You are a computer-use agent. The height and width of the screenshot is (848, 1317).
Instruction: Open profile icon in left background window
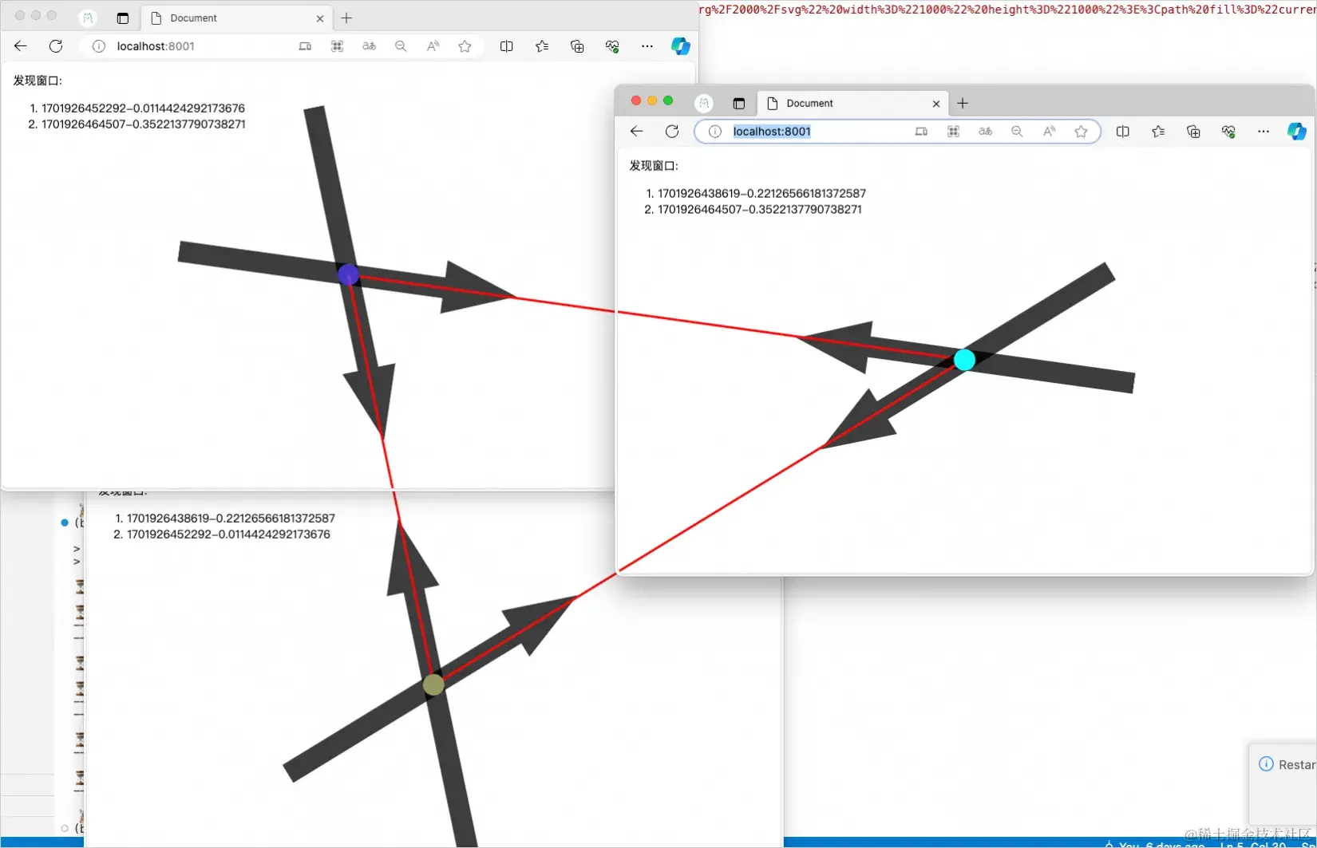tap(88, 18)
